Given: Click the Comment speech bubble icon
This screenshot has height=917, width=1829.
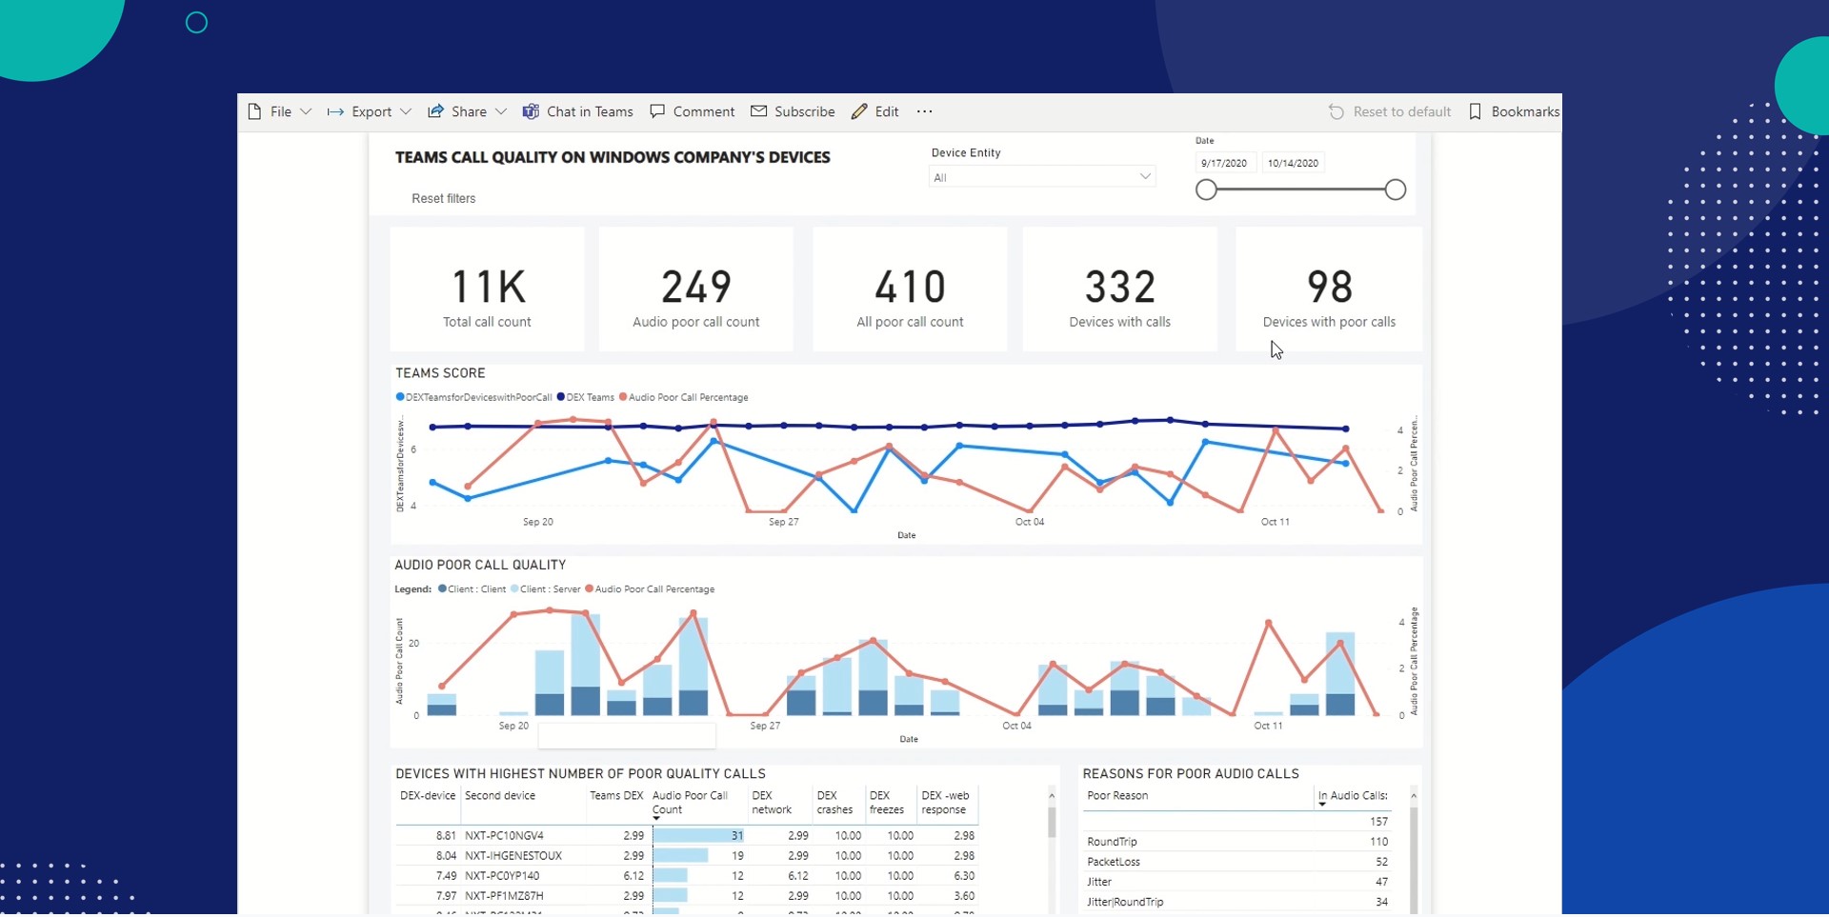Looking at the screenshot, I should (657, 111).
